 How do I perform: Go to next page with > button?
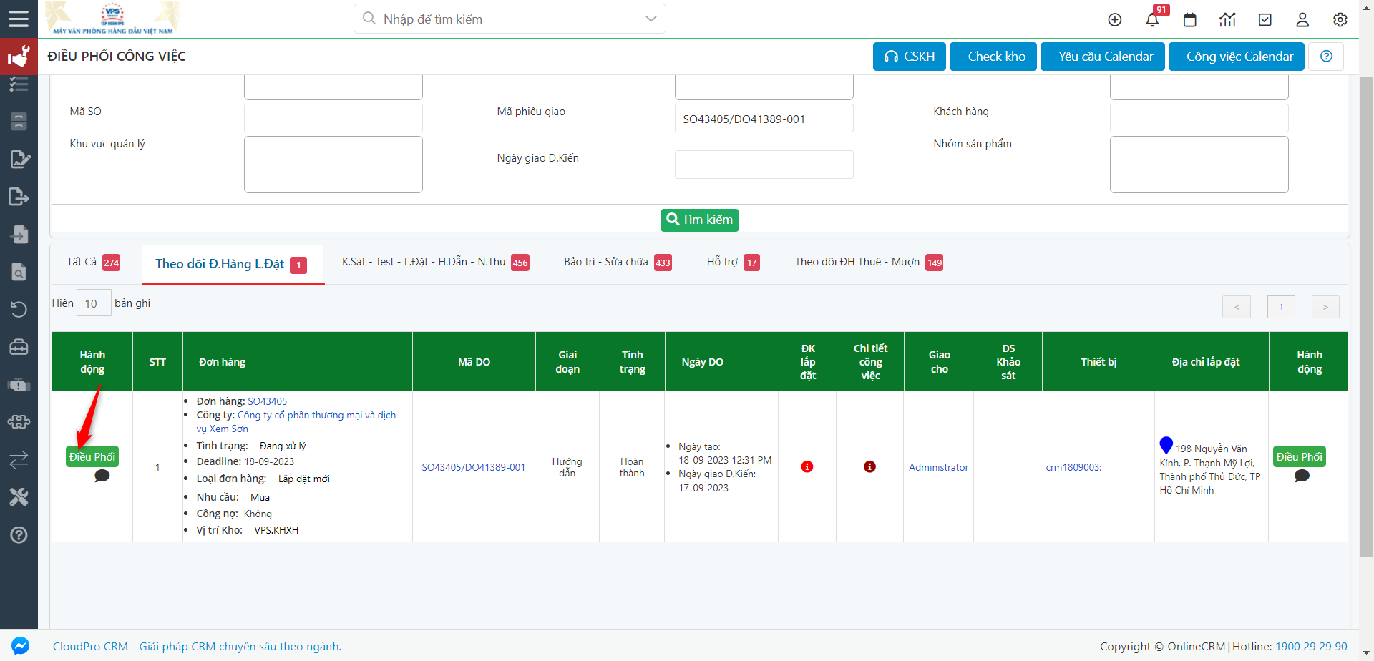point(1325,307)
